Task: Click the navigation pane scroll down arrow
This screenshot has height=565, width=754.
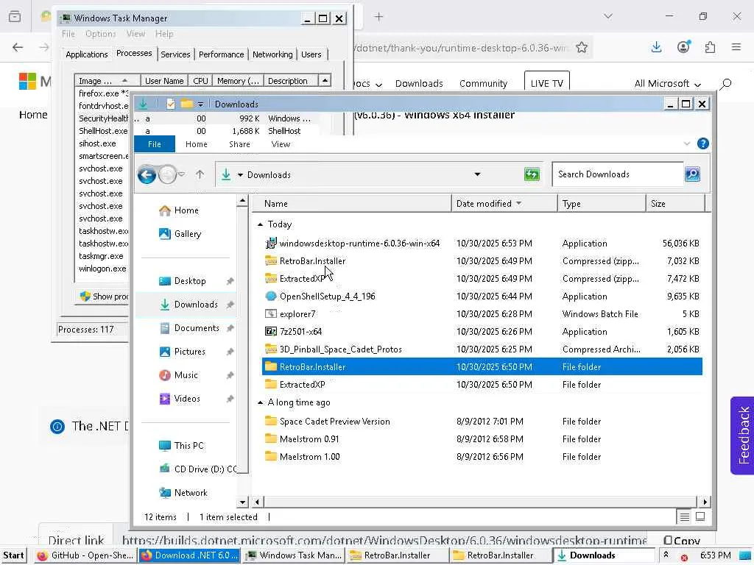Action: (242, 502)
